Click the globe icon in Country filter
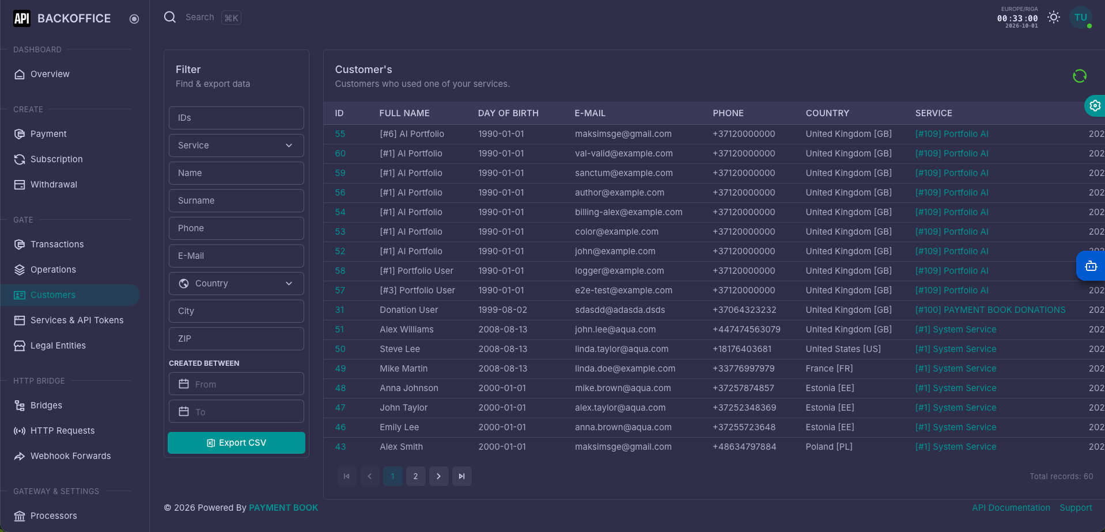 click(184, 284)
